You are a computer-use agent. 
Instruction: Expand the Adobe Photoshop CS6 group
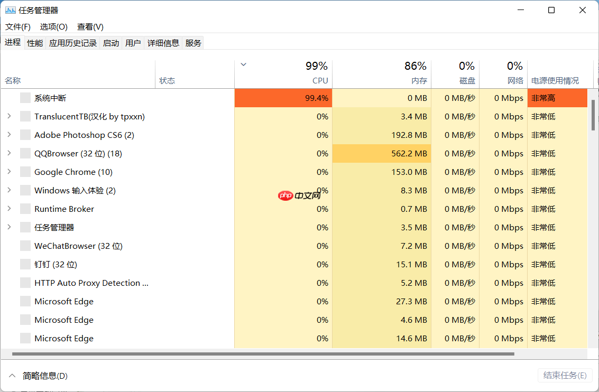[9, 134]
